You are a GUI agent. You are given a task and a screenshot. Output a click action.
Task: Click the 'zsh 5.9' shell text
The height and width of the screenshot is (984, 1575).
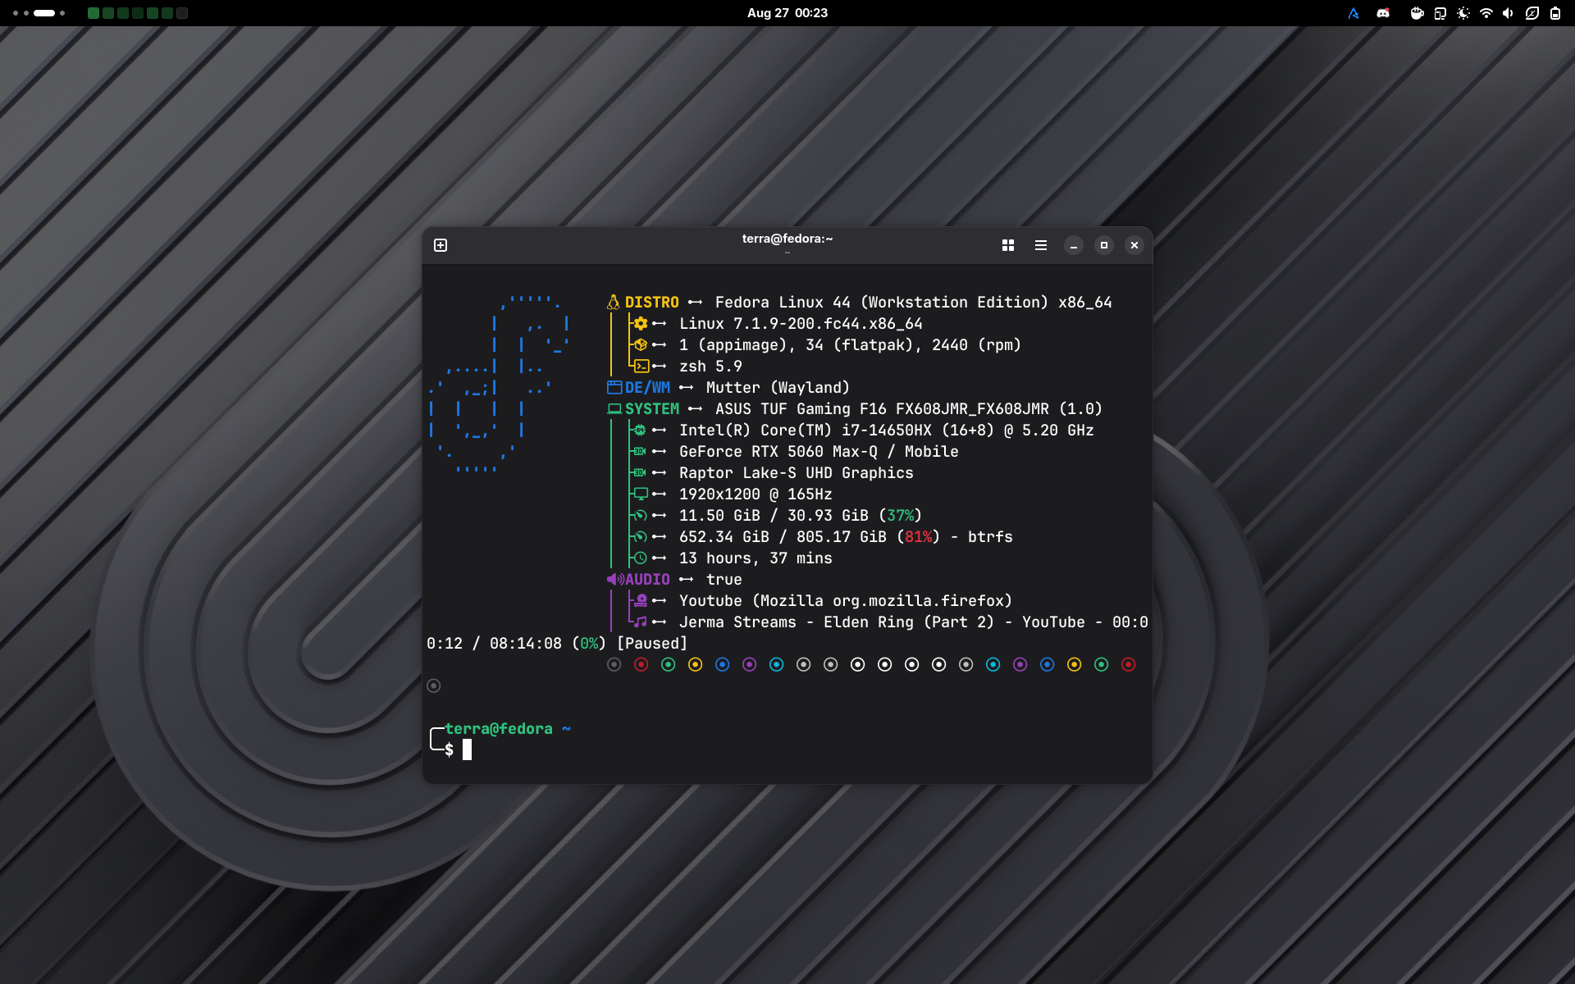(710, 366)
